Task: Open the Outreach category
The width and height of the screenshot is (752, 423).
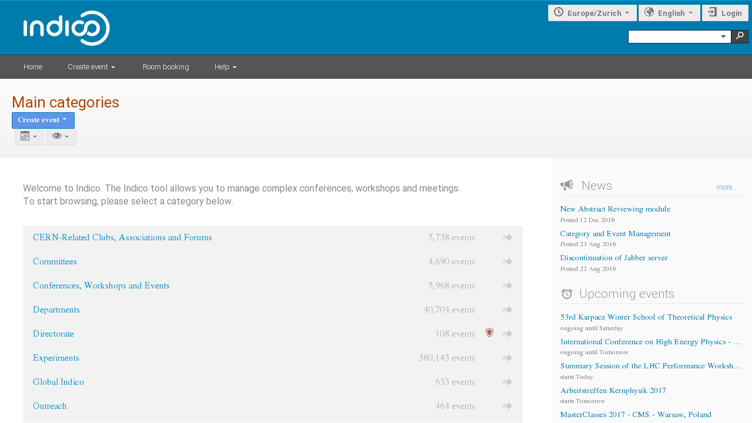Action: [50, 406]
